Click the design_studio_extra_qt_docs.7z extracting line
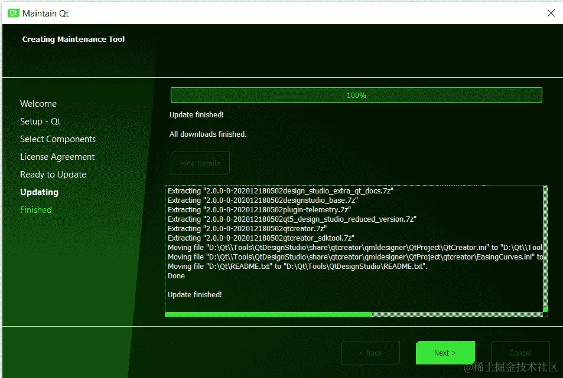Image resolution: width=563 pixels, height=378 pixels. click(x=281, y=191)
